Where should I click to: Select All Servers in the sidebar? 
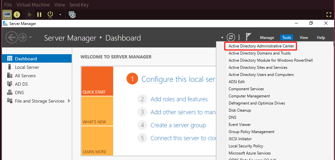[37, 76]
